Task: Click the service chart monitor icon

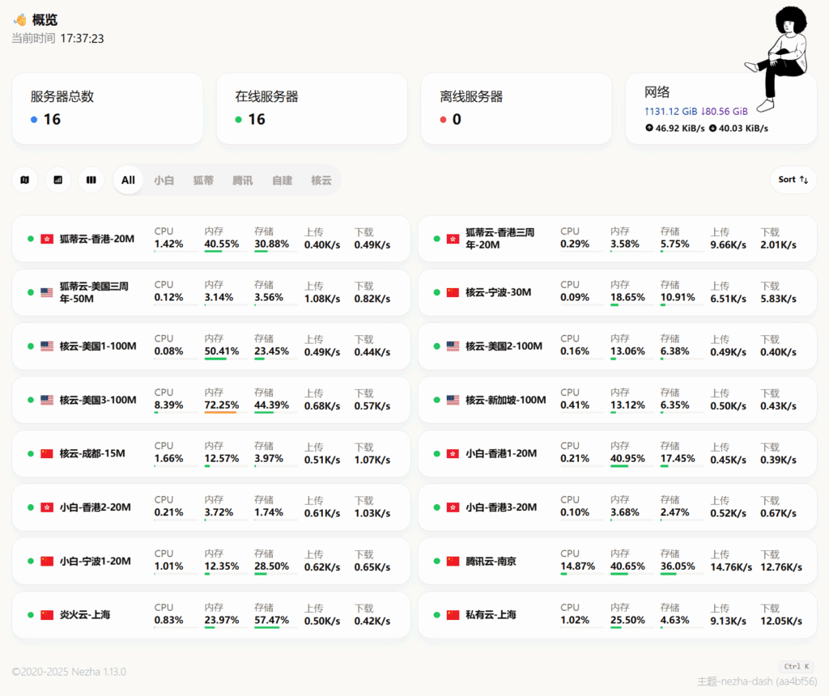Action: click(57, 180)
